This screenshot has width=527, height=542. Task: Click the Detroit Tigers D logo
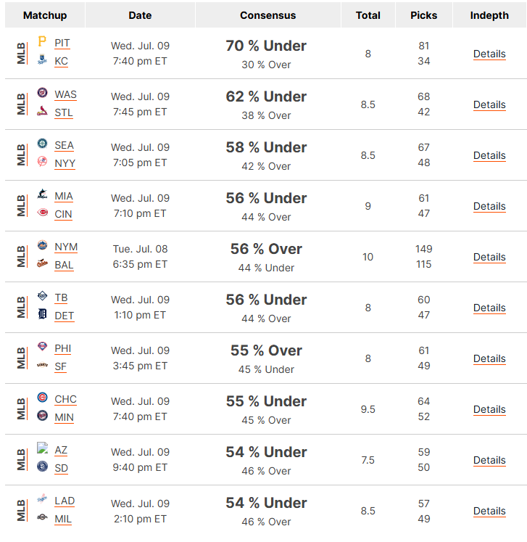click(x=42, y=314)
